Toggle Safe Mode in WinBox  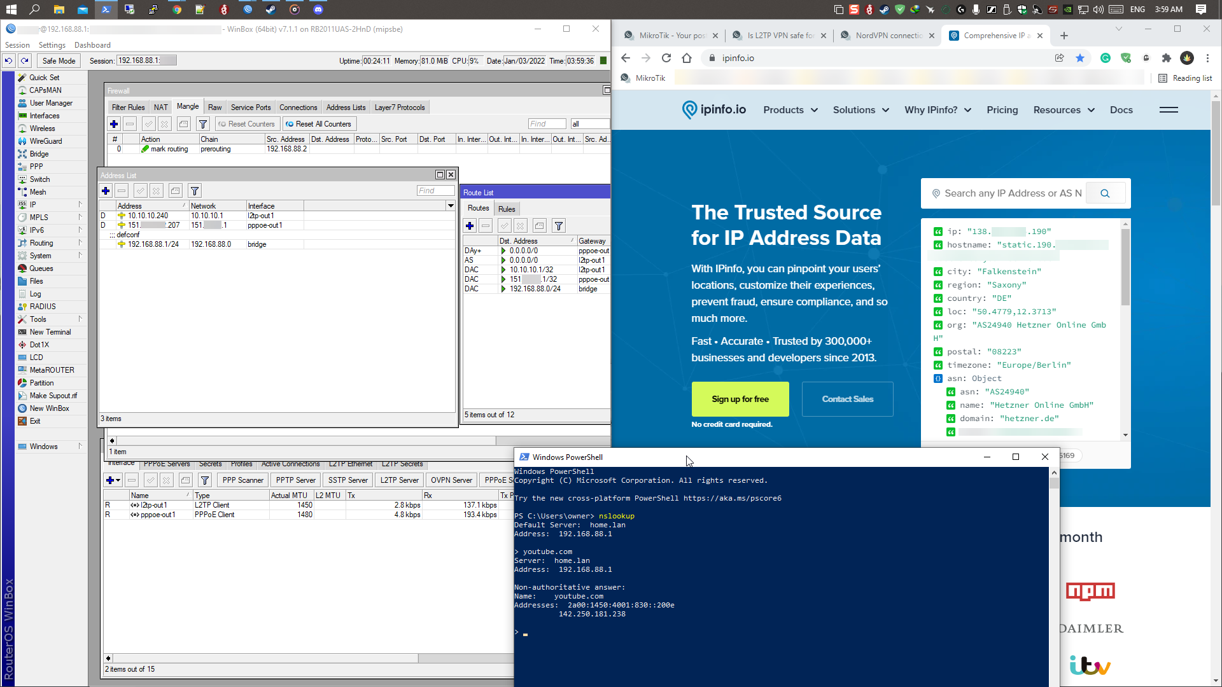[x=59, y=61]
